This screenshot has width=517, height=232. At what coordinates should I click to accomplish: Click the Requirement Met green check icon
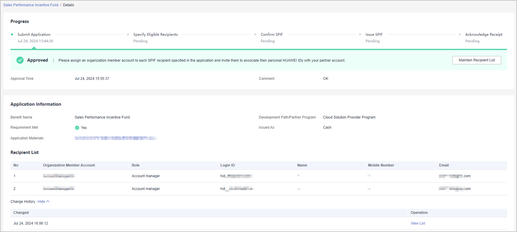[x=77, y=128]
